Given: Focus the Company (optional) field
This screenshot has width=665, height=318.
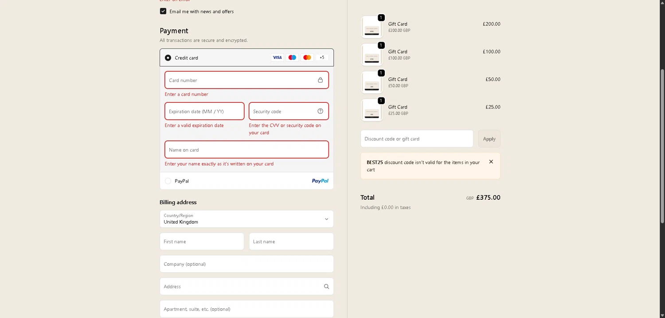Looking at the screenshot, I should tap(246, 264).
